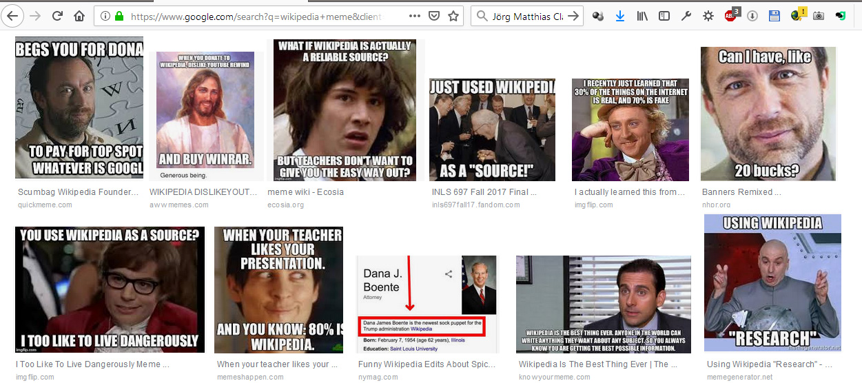Reload the current page
862x383 pixels.
[x=57, y=16]
